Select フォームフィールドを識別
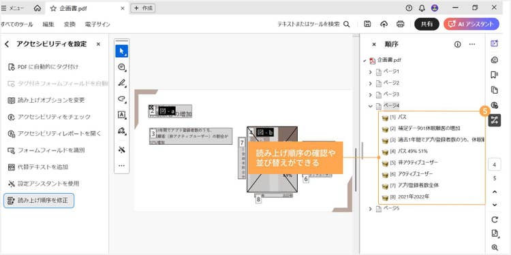511x255 pixels. [46, 150]
